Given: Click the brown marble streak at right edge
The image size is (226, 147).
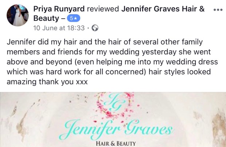Looking at the screenshot, I should point(219,128).
